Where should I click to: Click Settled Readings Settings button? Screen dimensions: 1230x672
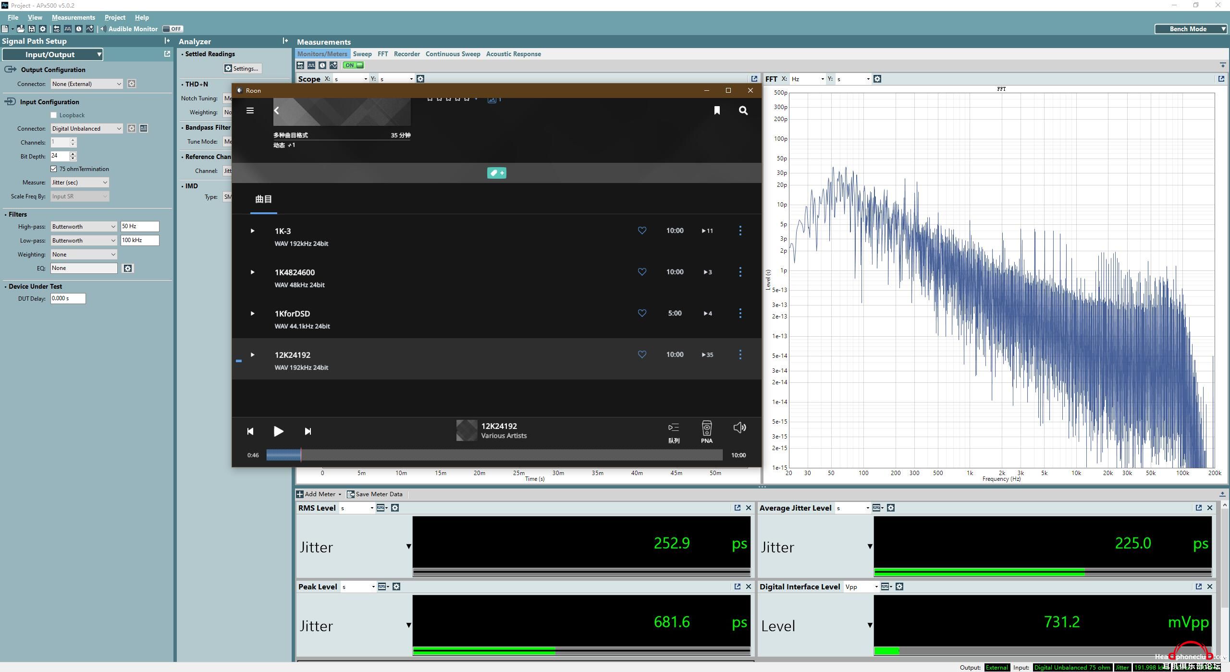(242, 68)
